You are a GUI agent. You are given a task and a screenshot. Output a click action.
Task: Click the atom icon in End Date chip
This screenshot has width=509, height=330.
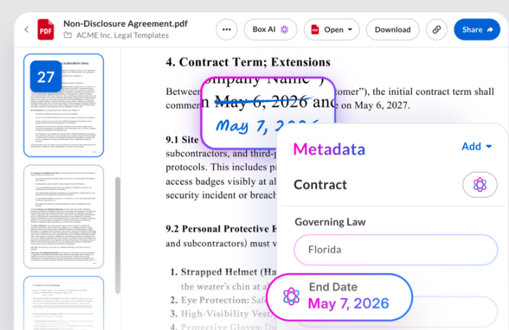click(x=291, y=297)
